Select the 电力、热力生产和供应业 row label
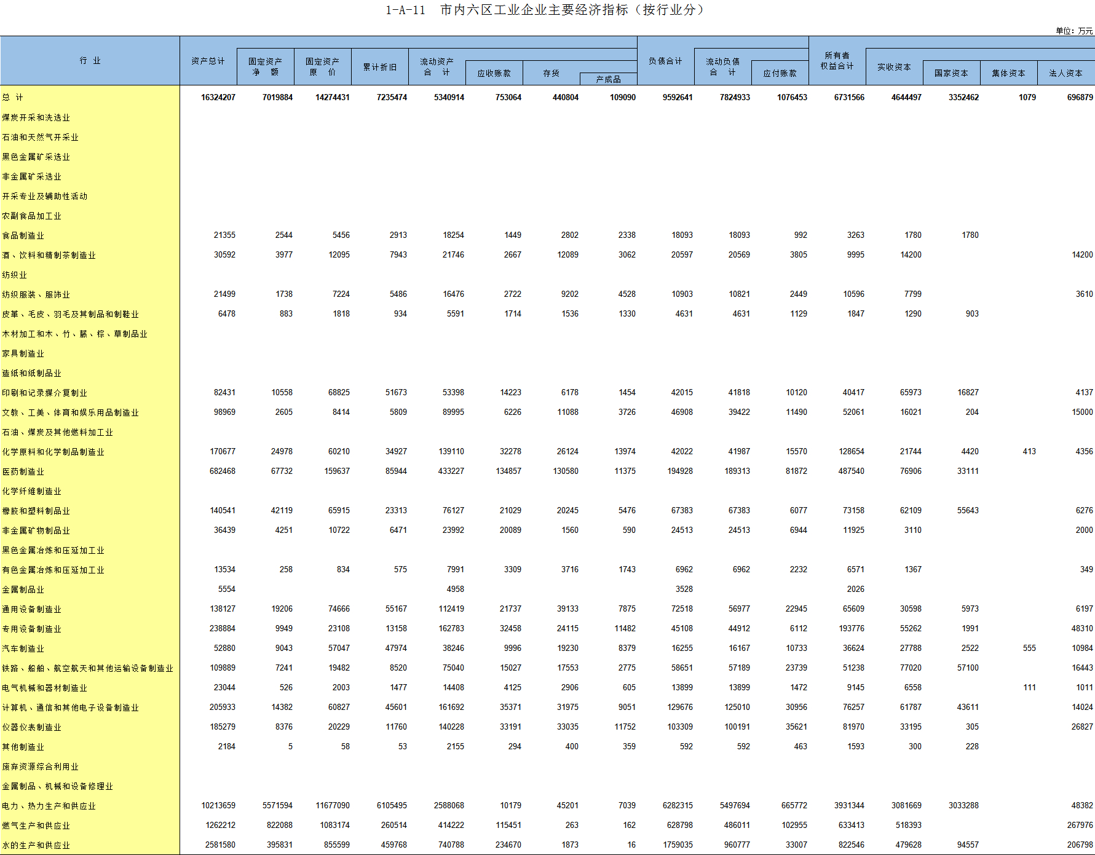 [x=49, y=806]
